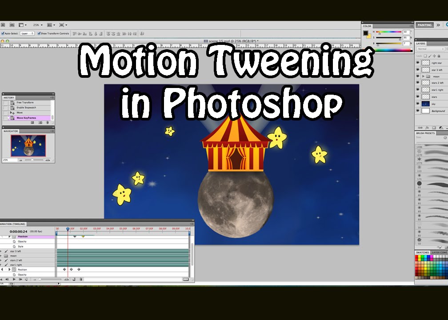Click the yellow background color swatch

point(369,36)
